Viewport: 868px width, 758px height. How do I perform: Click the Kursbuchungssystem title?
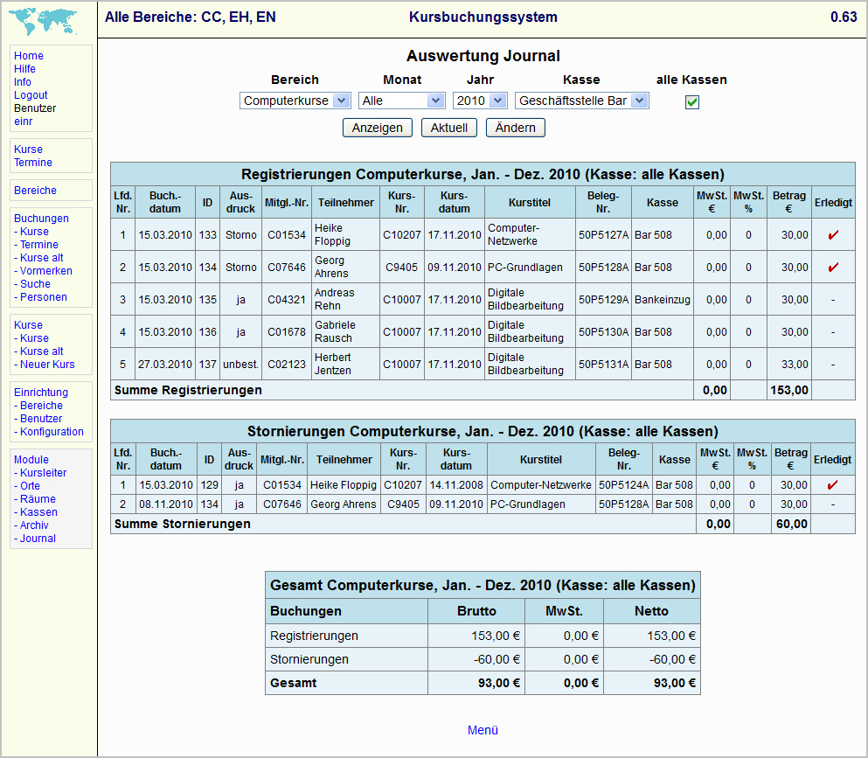tap(483, 17)
